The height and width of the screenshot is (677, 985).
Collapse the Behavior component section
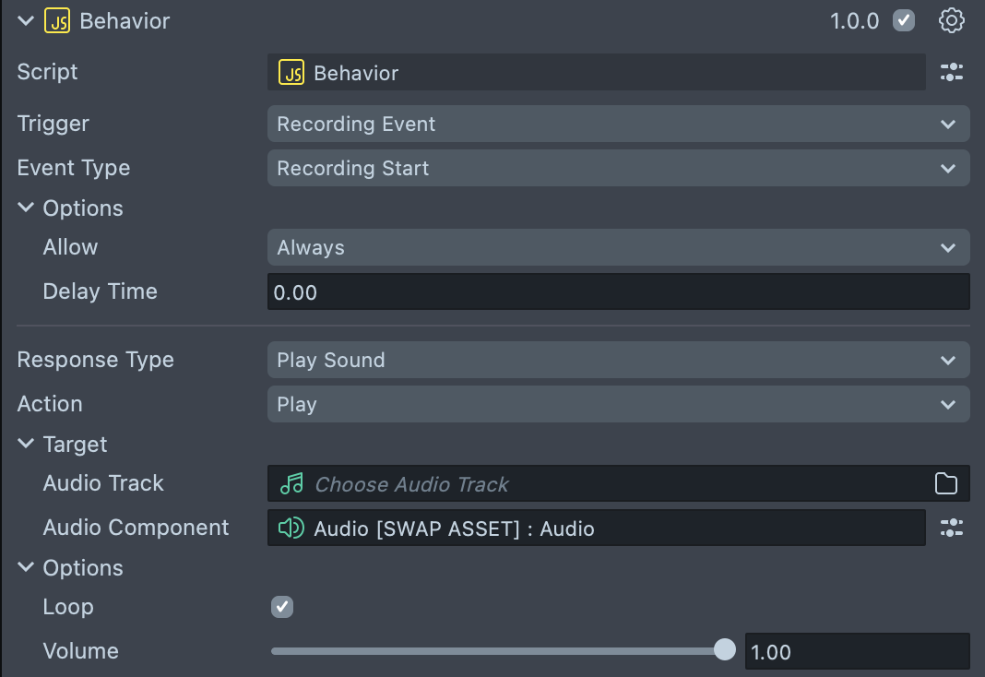(x=26, y=20)
